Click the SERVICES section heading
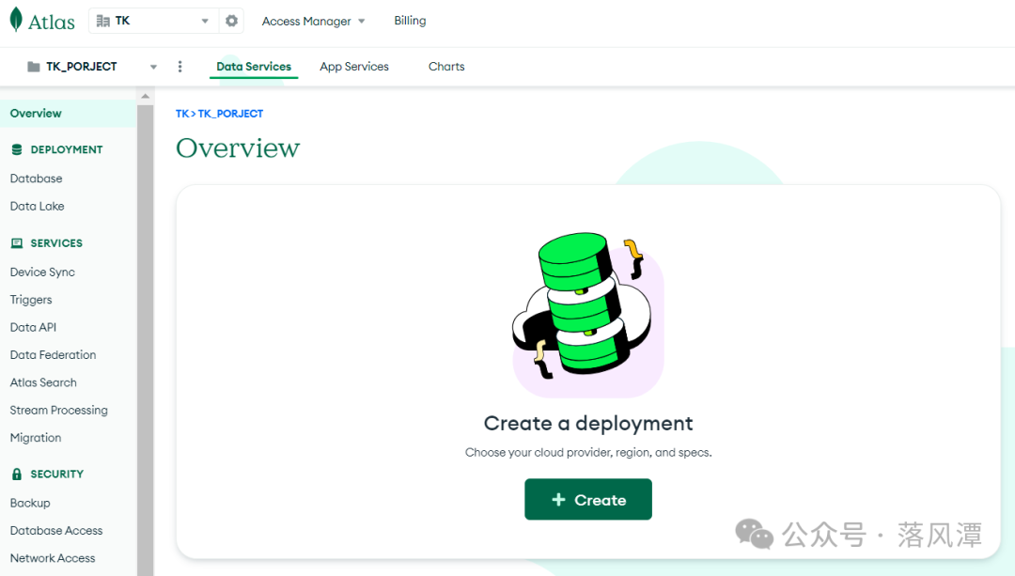The width and height of the screenshot is (1015, 576). 56,243
